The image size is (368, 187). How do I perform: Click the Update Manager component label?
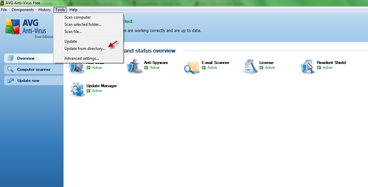coord(102,86)
